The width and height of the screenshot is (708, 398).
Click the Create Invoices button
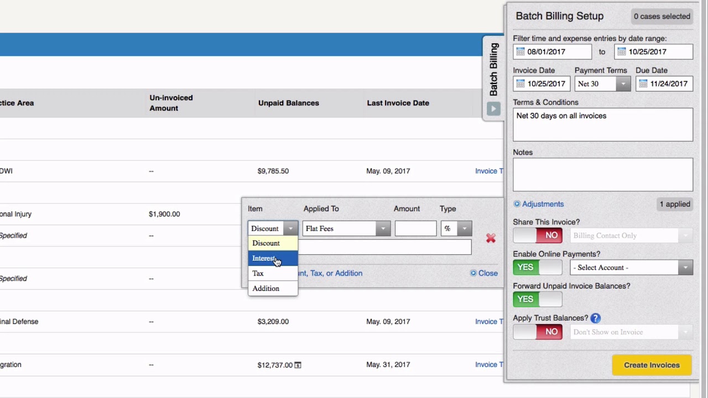tap(652, 365)
